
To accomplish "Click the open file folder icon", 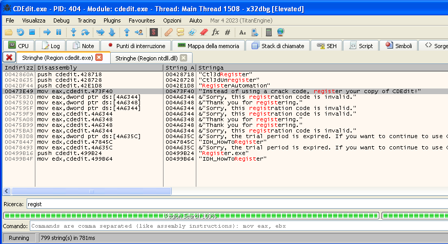I will 9,32.
